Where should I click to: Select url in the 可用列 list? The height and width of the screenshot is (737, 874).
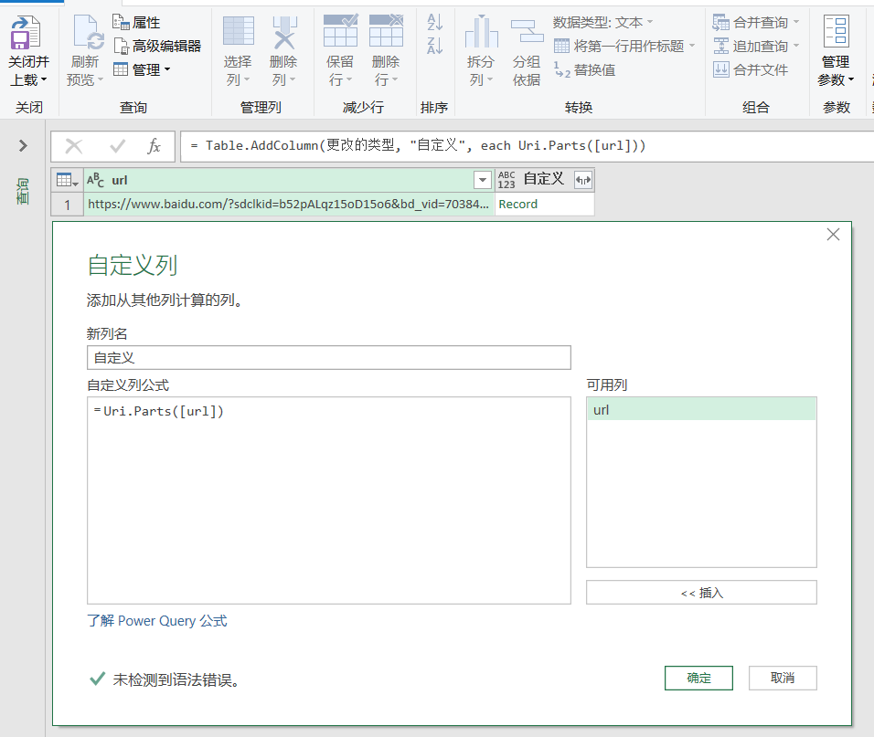[x=700, y=410]
